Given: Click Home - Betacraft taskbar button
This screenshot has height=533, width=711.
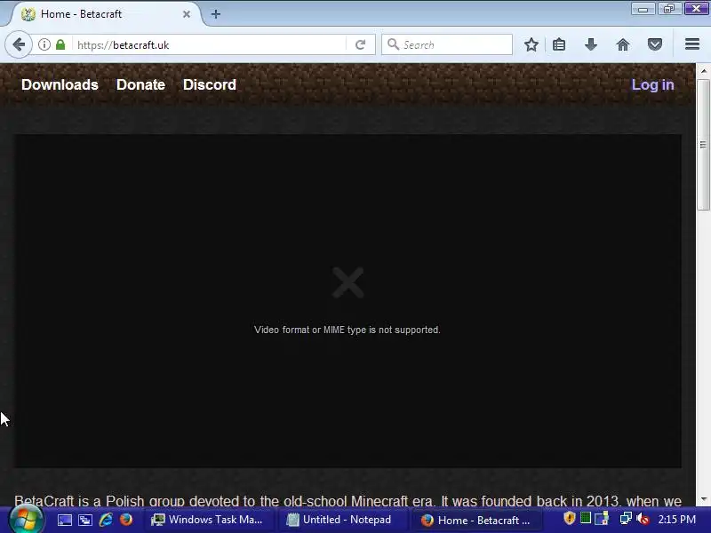Looking at the screenshot, I should coord(476,520).
